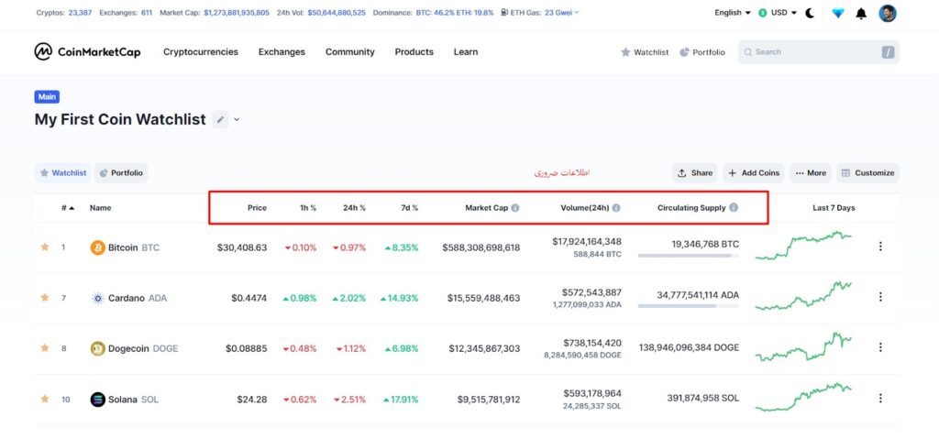
Task: Open Dogecoin 7-day sparkline chart
Action: tap(803, 346)
